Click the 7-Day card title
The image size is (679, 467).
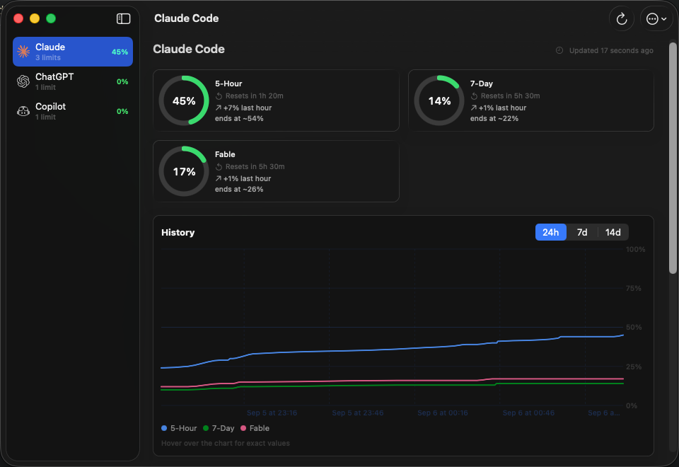[481, 83]
